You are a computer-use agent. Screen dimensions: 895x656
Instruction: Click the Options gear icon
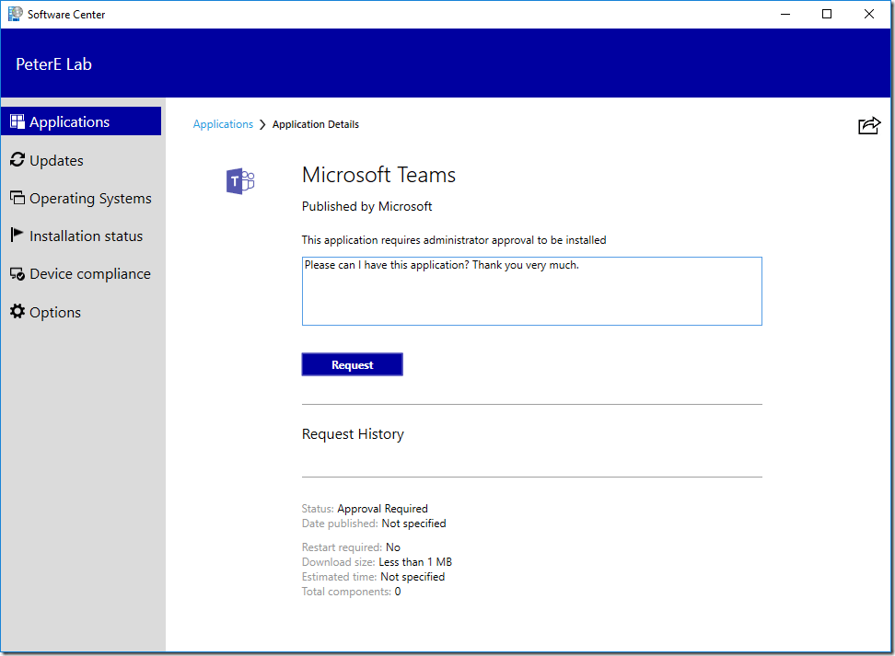17,312
